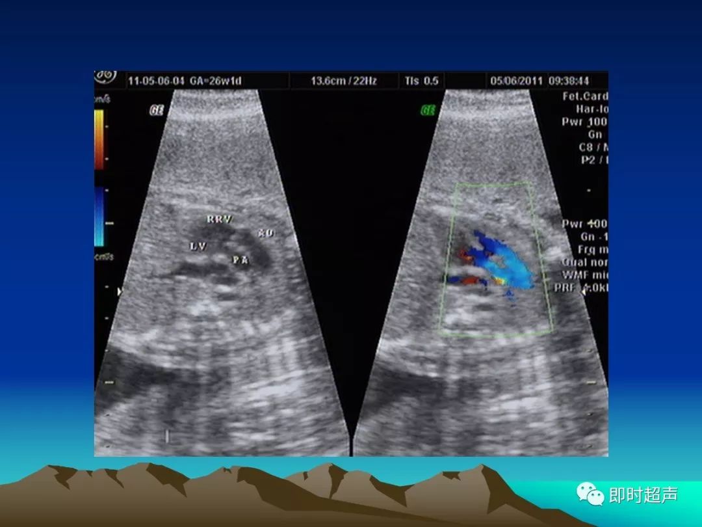Click the Fet.Card preset label

click(x=585, y=96)
